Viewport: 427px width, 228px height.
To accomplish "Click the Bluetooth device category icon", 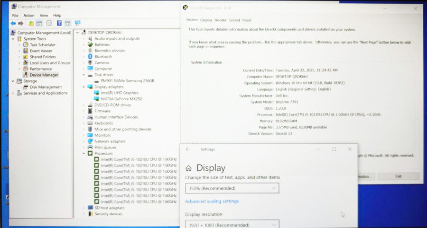I will click(90, 56).
